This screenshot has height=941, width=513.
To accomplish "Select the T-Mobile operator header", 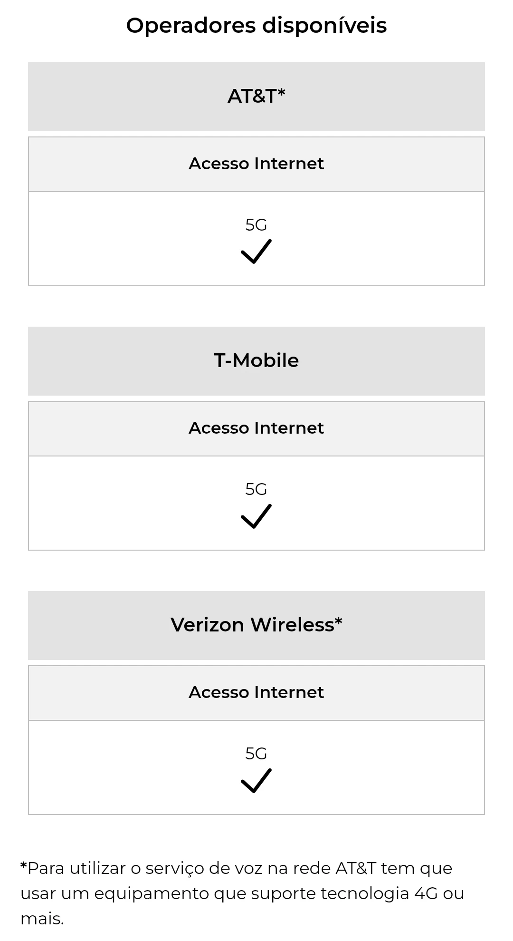I will point(256,361).
